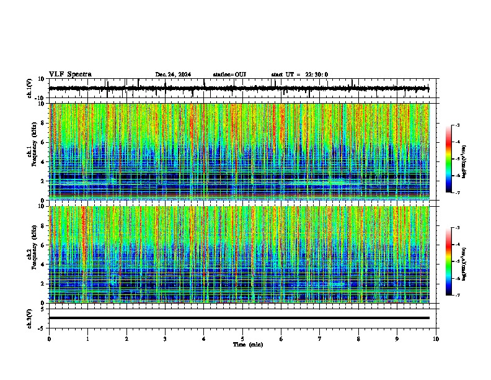491x380 pixels.
Task: Click the time axis tick label "9"
Action: pyautogui.click(x=397, y=339)
